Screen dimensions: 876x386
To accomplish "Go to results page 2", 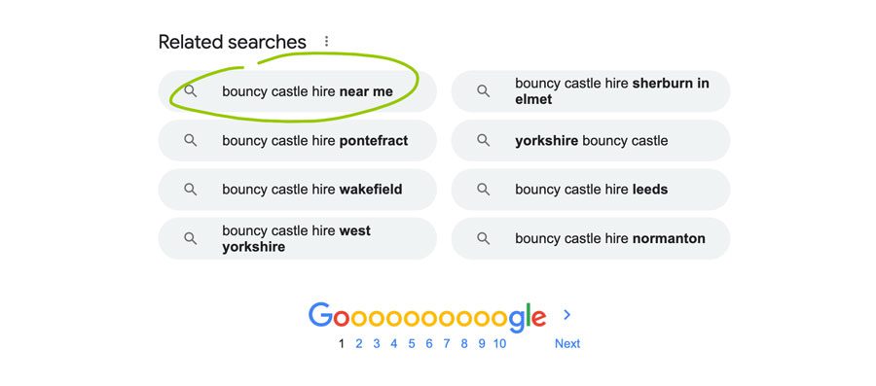I will pos(358,343).
